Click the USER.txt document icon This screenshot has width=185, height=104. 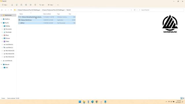pyautogui.click(x=19, y=23)
